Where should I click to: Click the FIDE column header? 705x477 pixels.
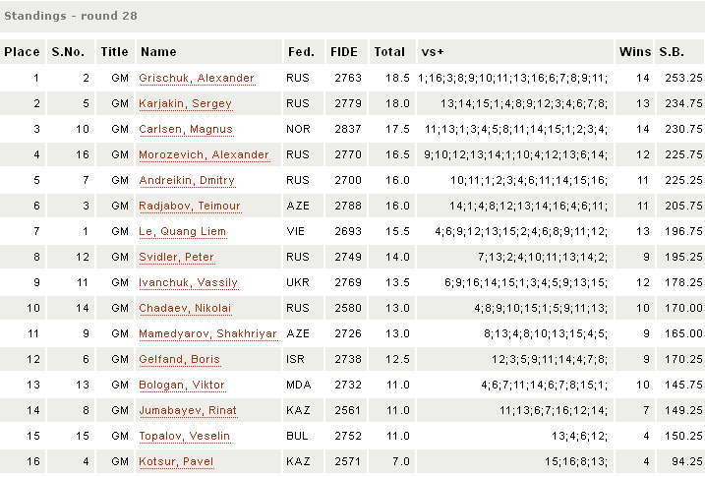[343, 52]
